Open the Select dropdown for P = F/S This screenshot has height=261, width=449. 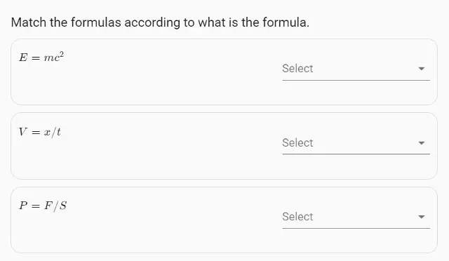coord(356,217)
